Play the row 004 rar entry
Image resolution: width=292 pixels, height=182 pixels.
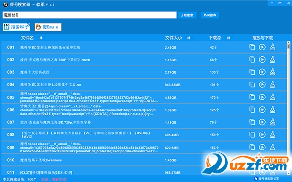262,84
